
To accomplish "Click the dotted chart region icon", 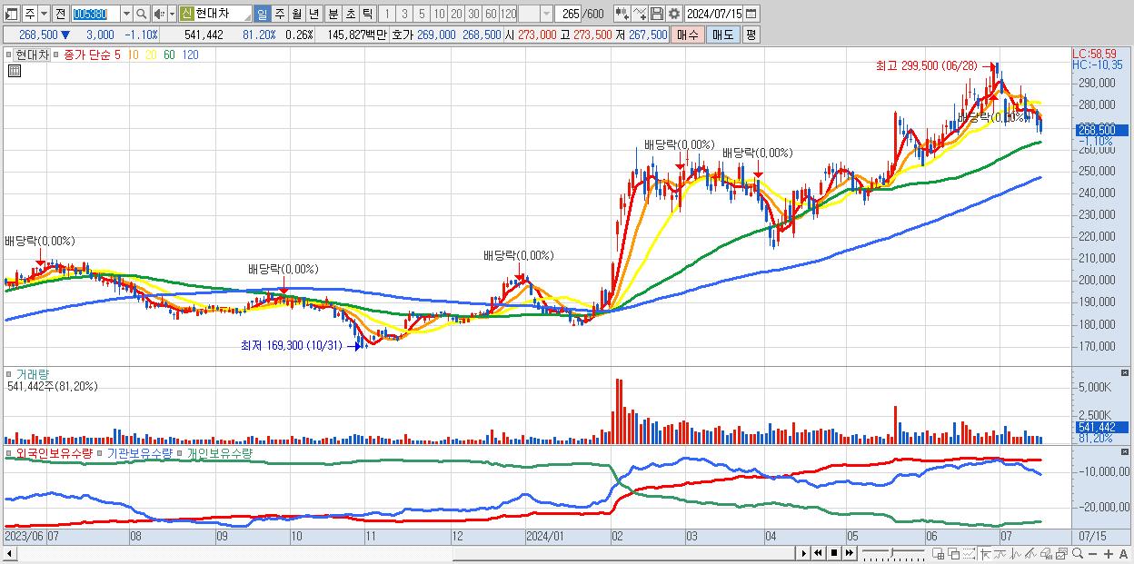I will [x=969, y=552].
